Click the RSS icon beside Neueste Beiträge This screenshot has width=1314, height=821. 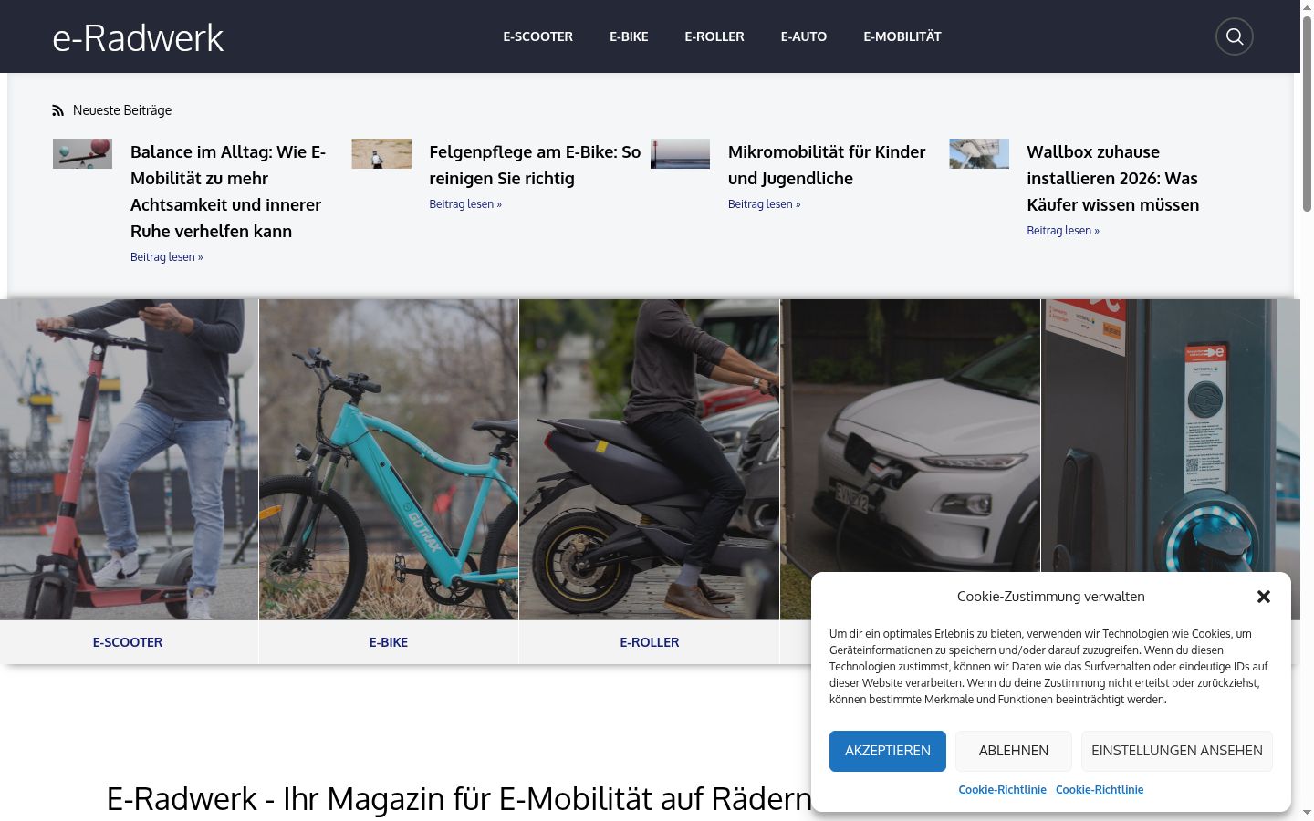pos(58,110)
